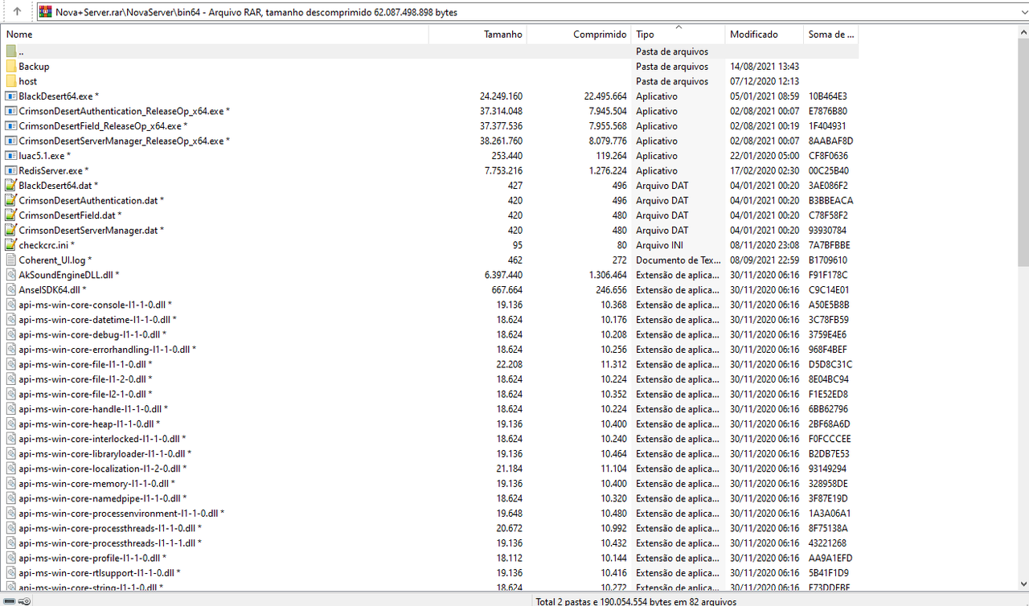Sort by the Soma de checksum column header
Screen dimensions: 1029x606
(x=831, y=35)
